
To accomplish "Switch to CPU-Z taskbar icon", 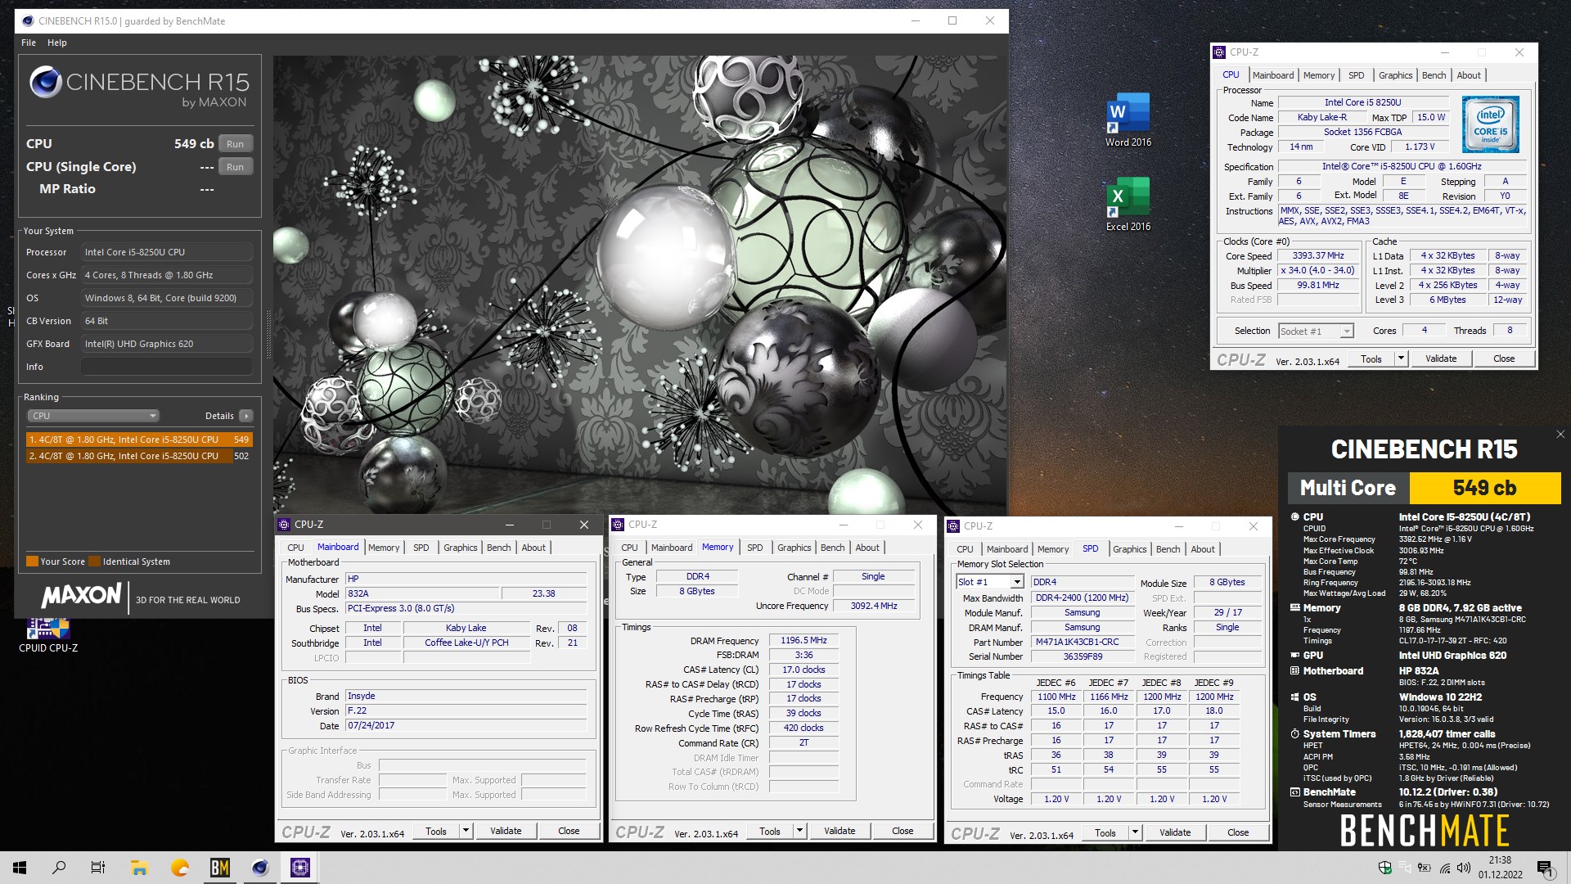I will [x=300, y=868].
